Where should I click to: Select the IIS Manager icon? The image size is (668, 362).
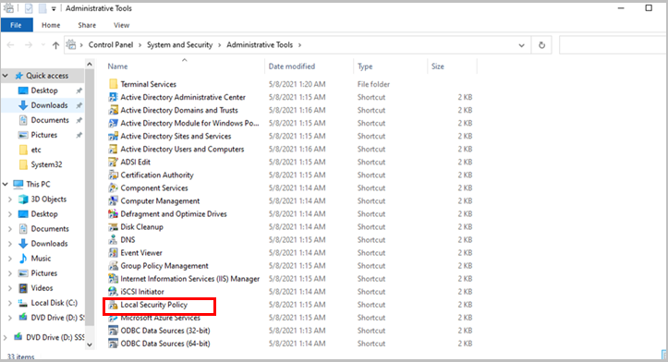(113, 279)
